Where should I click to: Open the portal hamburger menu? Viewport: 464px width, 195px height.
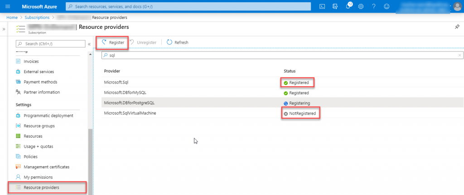8,6
